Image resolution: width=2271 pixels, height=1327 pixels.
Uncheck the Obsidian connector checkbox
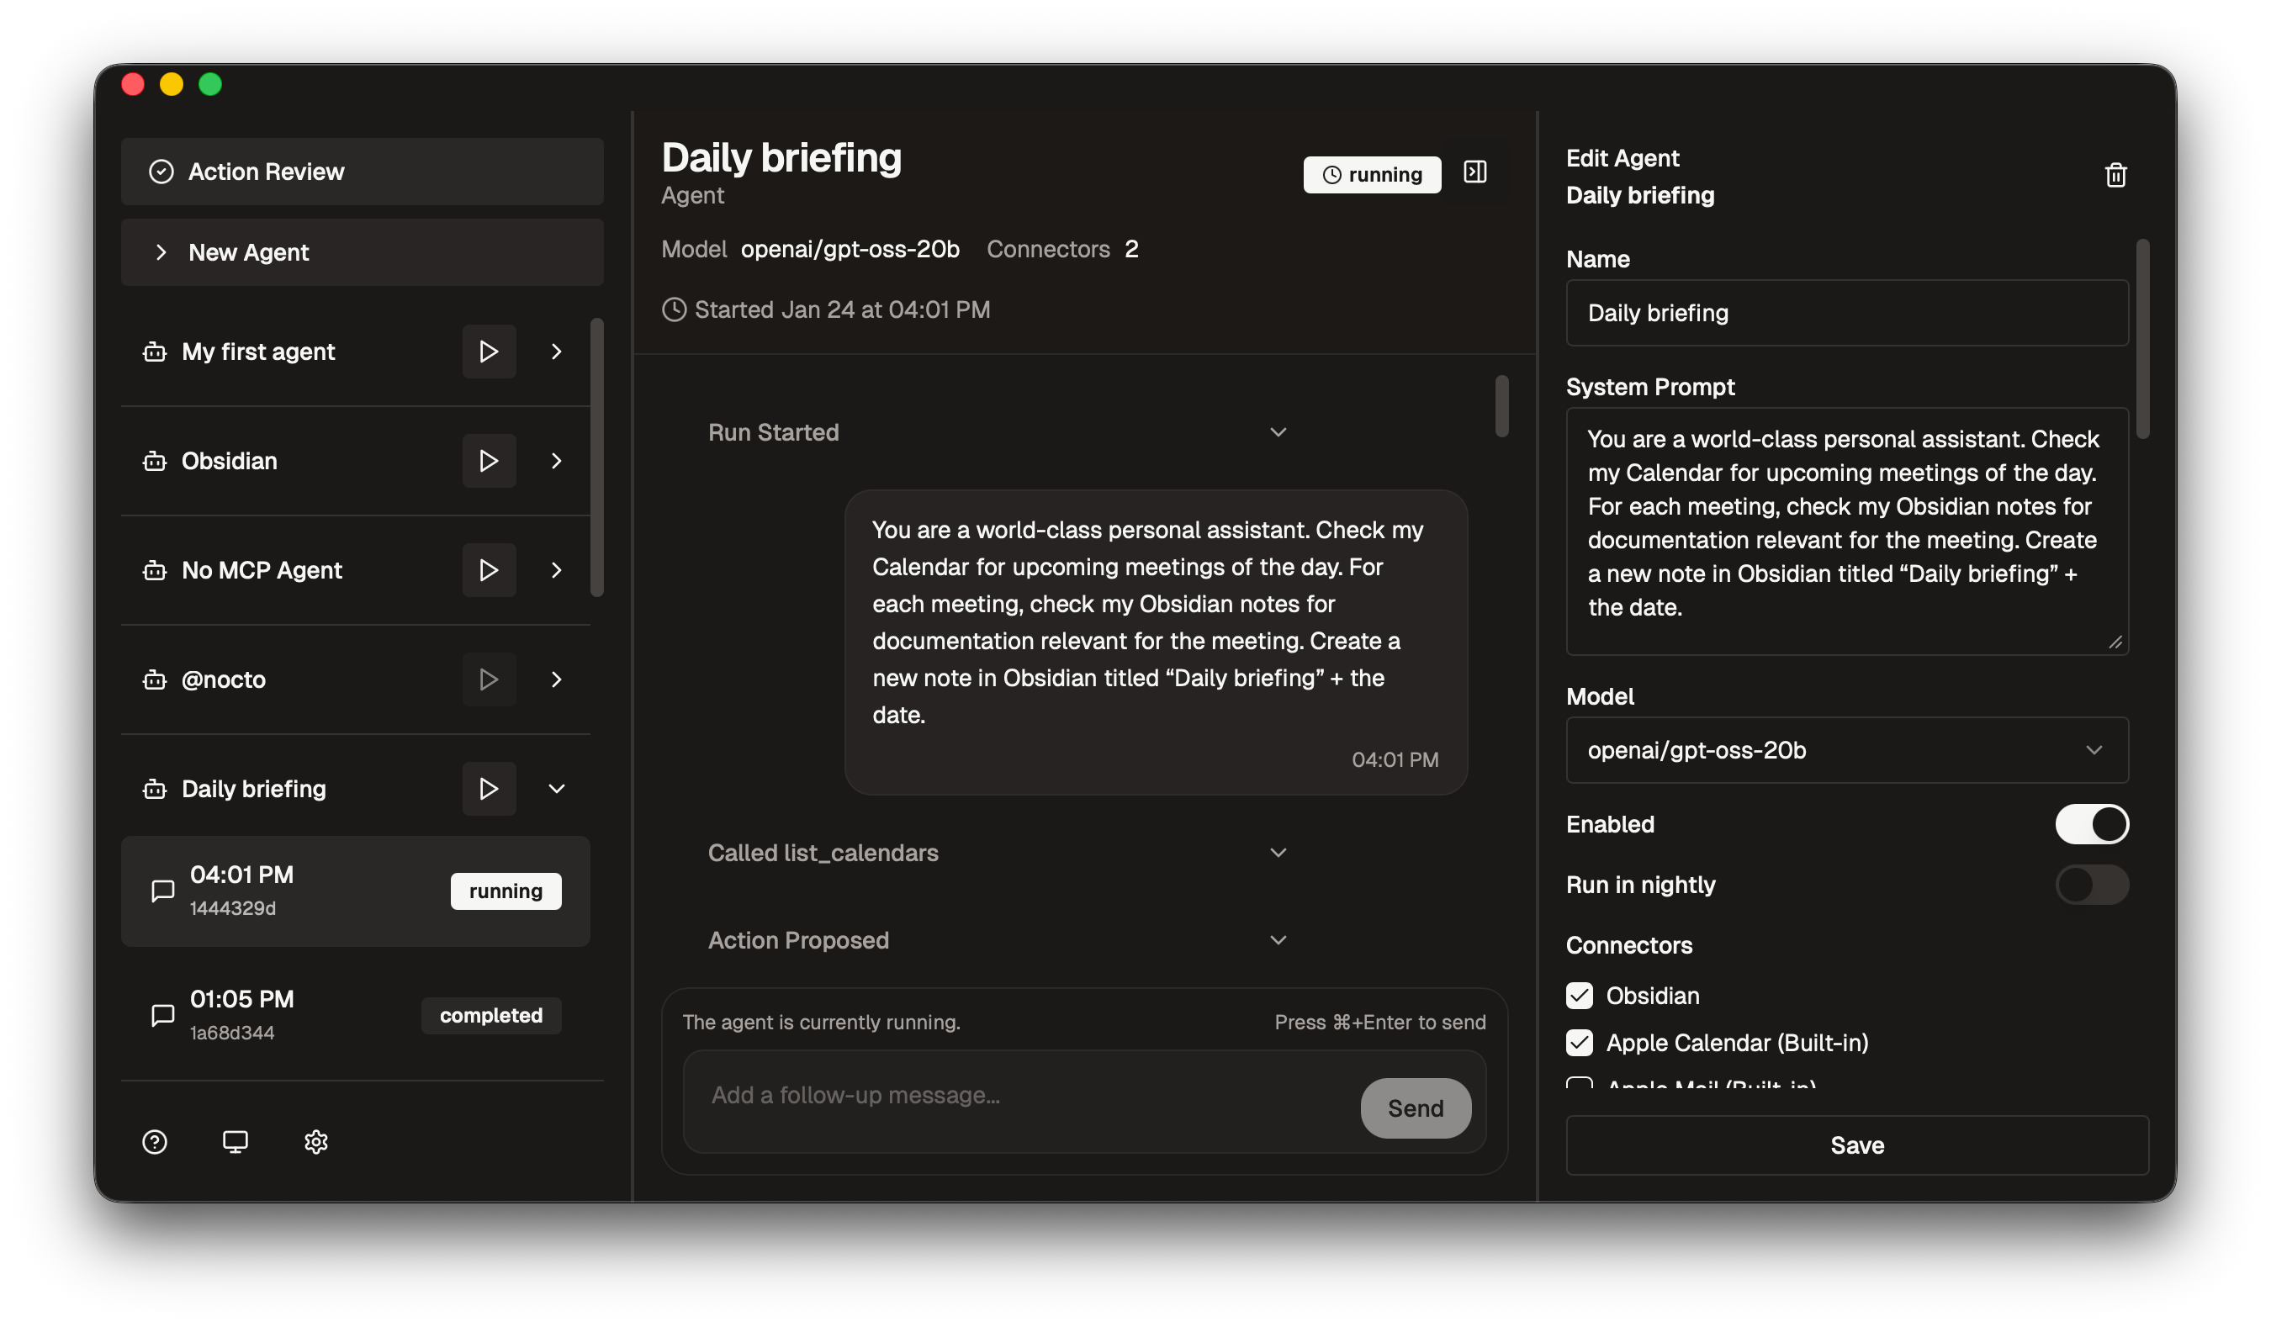pos(1579,996)
